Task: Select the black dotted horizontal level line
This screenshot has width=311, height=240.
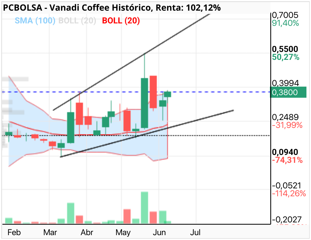Action: pos(136,135)
